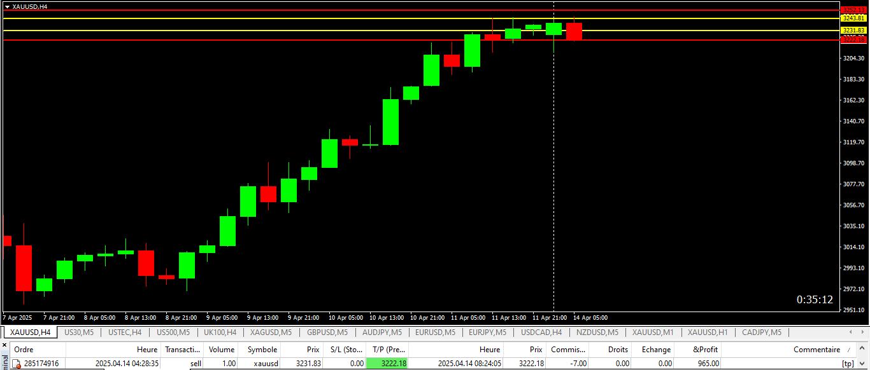Screen dimensions: 870x370
Task: Click the yellow 3243.81 price label
Action: click(x=854, y=18)
